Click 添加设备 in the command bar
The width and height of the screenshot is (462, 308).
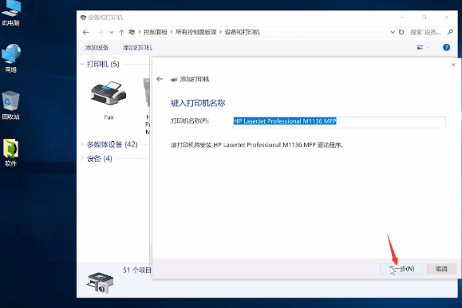[x=97, y=47]
